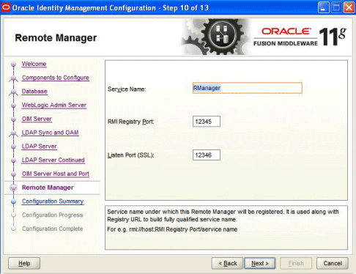This screenshot has width=356, height=274.
Task: Click the RMI Registry Port label
Action: [x=130, y=122]
